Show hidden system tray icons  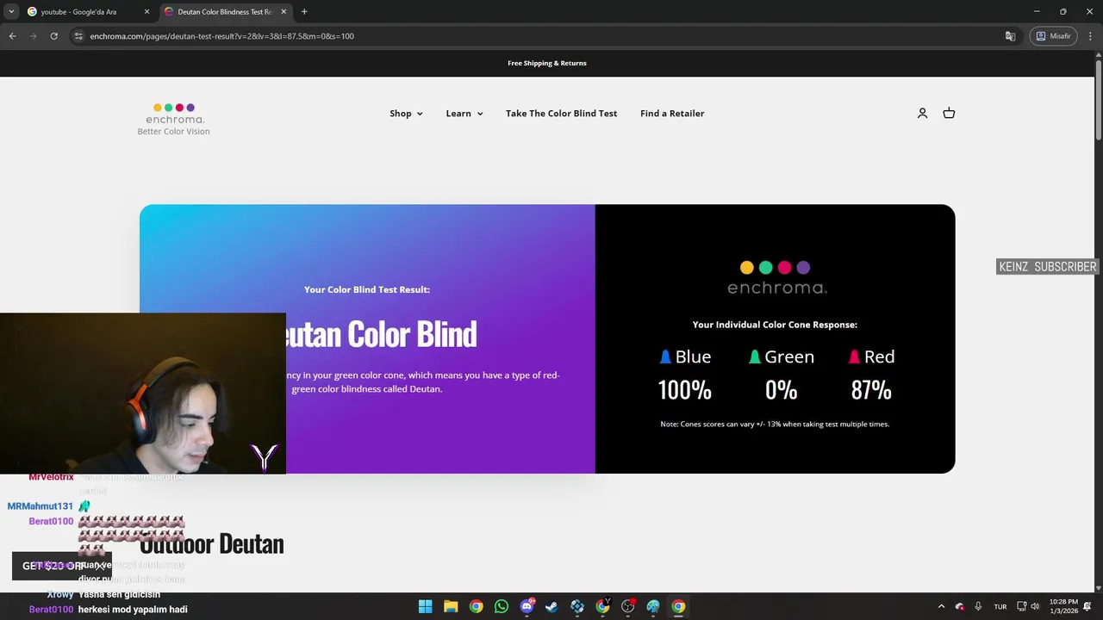pyautogui.click(x=941, y=606)
